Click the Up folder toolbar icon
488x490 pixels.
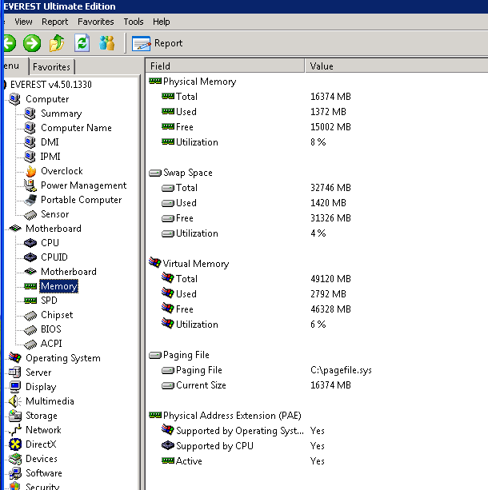pos(57,43)
